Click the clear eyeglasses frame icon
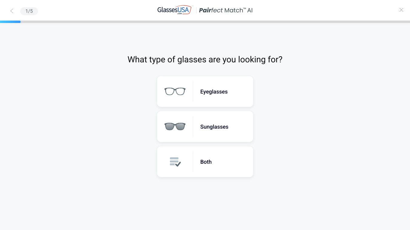 point(175,91)
